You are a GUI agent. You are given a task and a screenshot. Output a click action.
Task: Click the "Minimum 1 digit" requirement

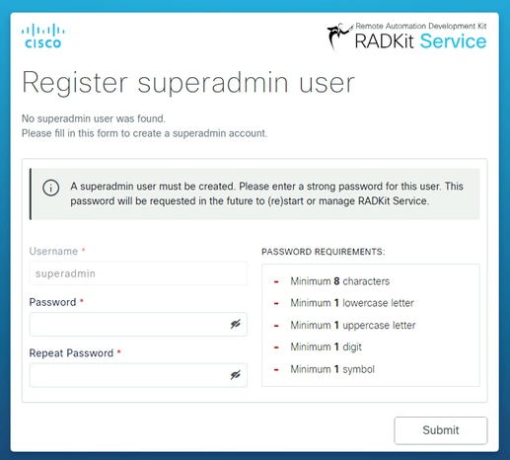[326, 346]
